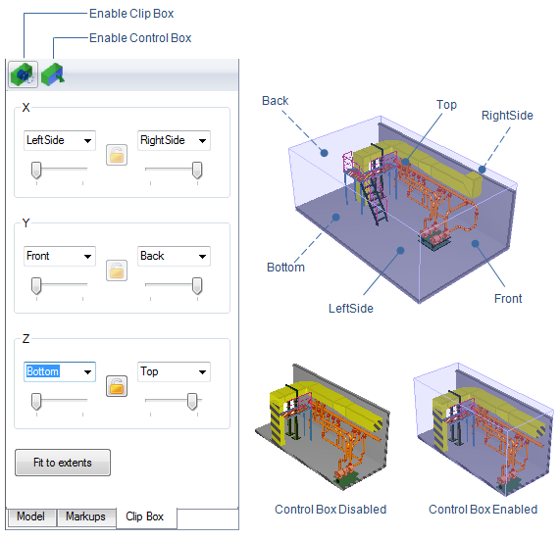The height and width of the screenshot is (540, 560).
Task: Toggle the Z axis lock icon
Action: click(117, 386)
